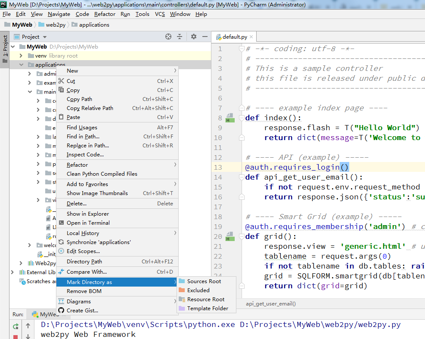Click the Compare With arrows icon
This screenshot has width=425, height=339.
pos(61,272)
